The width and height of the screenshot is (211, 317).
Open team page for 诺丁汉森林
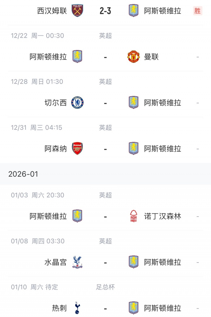click(x=162, y=217)
